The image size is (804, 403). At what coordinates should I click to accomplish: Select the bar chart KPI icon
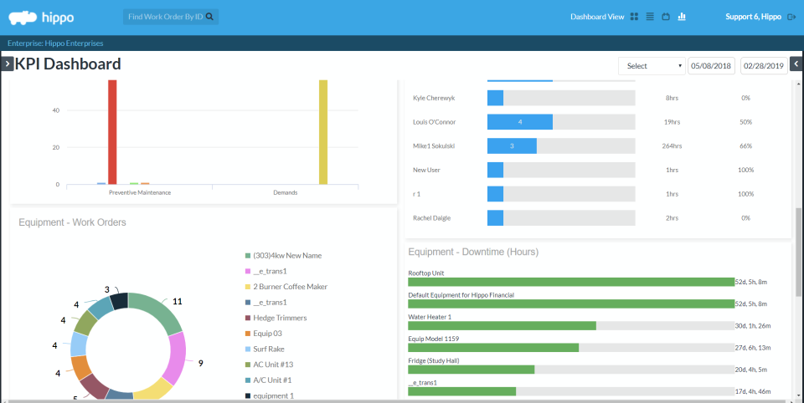(x=682, y=17)
